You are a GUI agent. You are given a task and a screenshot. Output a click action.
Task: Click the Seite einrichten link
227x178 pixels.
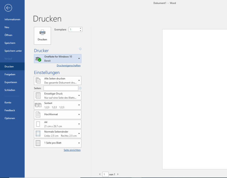pos(72,150)
